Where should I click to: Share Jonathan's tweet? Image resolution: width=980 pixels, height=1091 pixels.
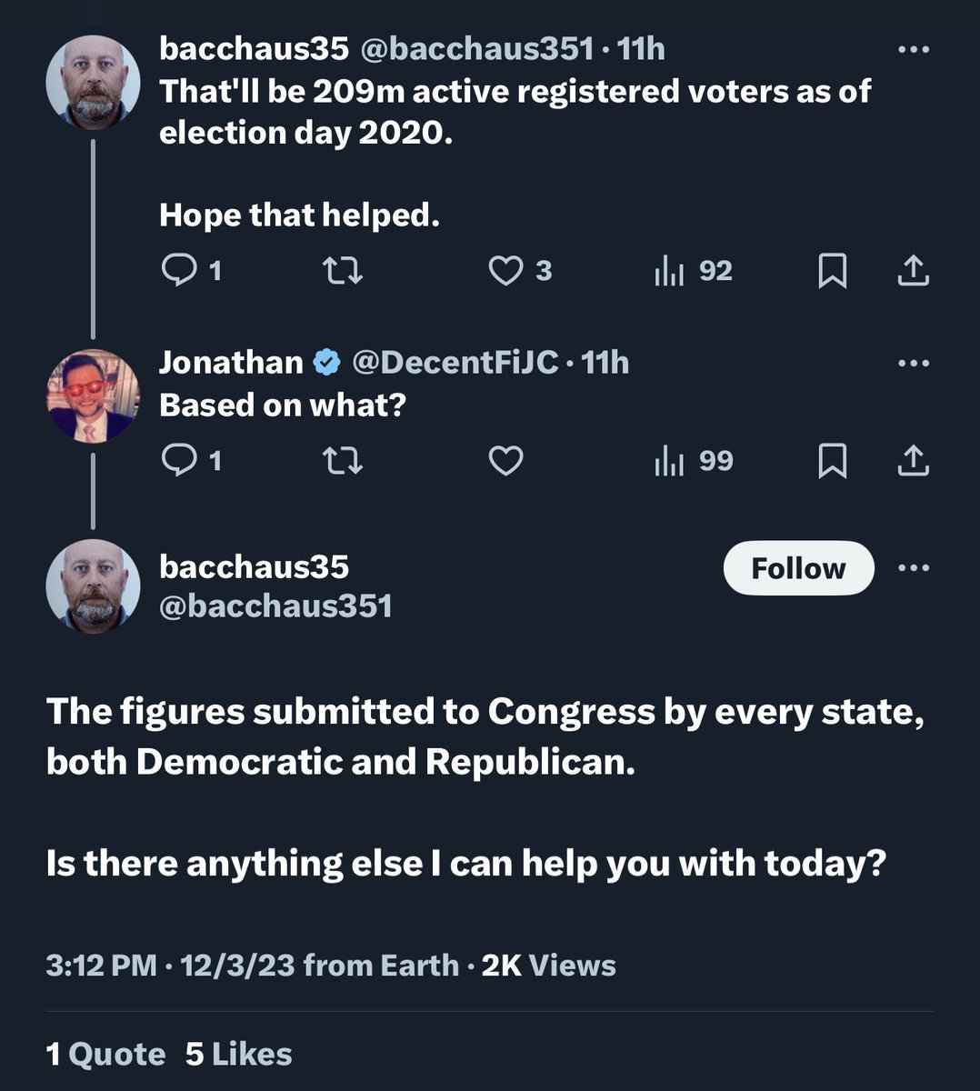click(x=913, y=461)
